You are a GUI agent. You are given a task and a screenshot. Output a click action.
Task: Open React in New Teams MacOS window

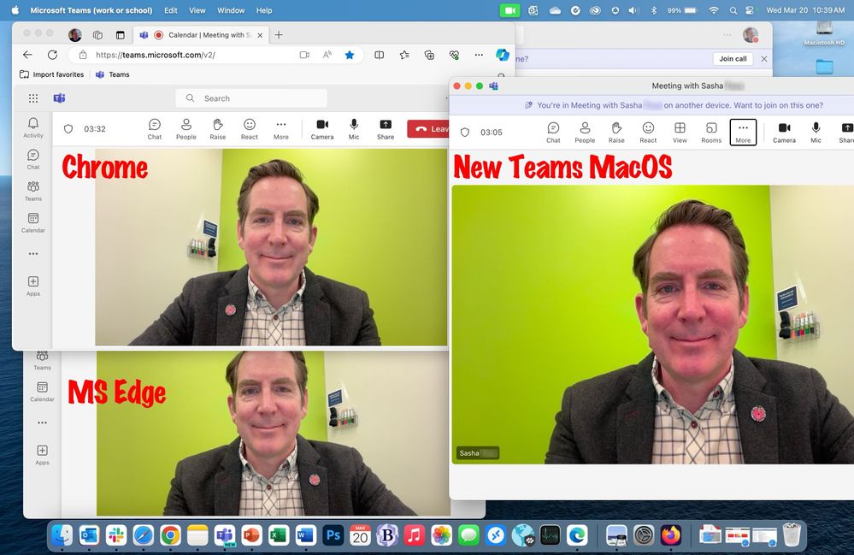pyautogui.click(x=648, y=133)
